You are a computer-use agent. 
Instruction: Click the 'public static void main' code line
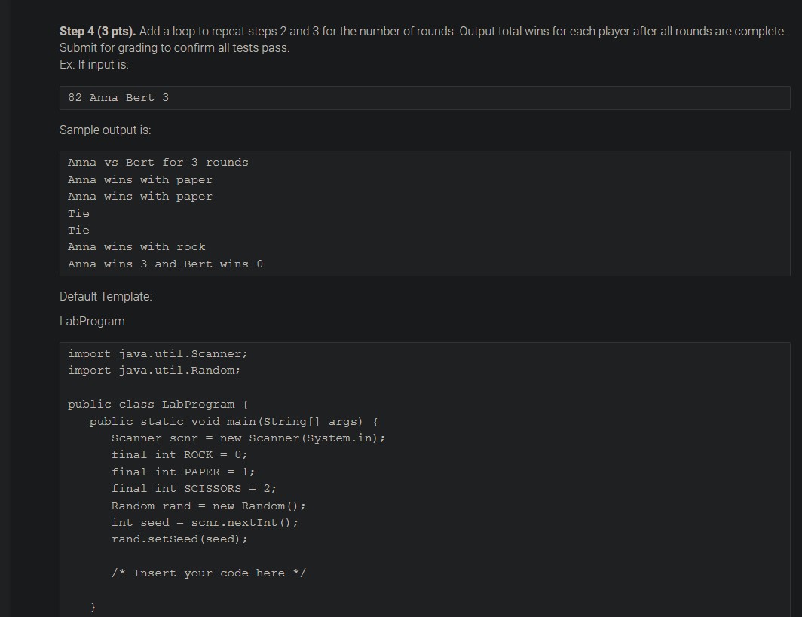pos(234,422)
